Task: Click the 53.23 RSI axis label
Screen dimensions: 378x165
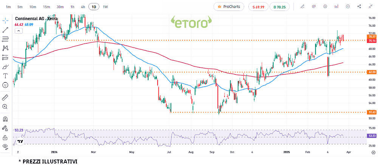Action: coord(372,136)
